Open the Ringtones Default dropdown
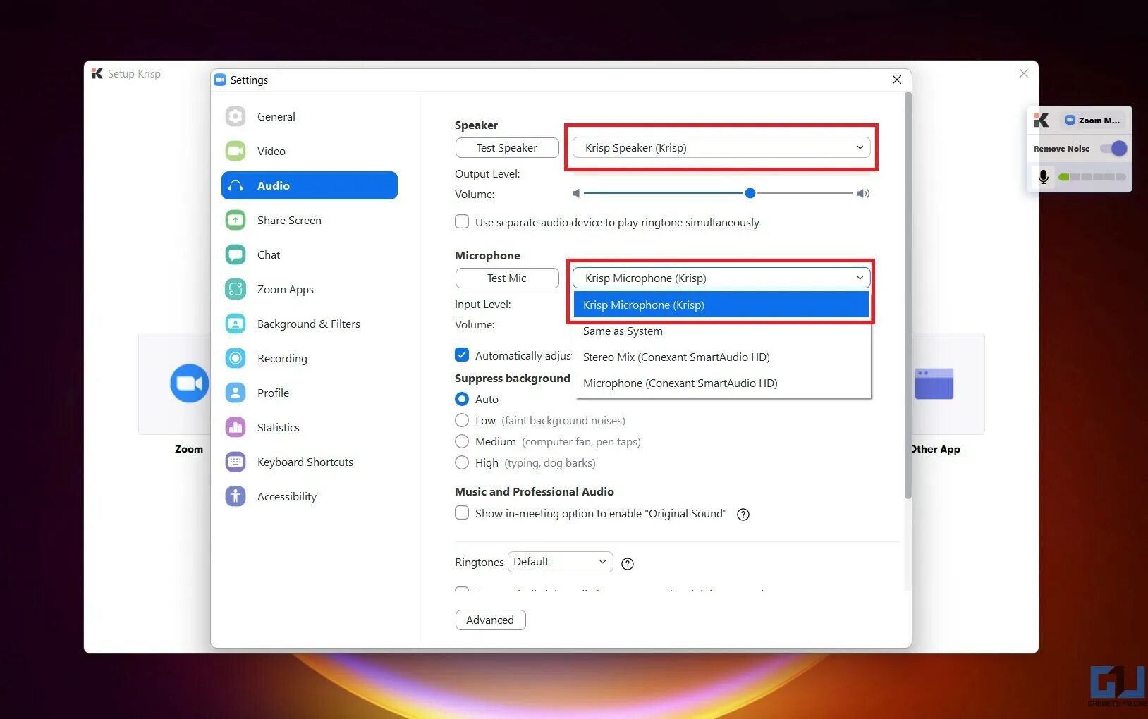This screenshot has height=719, width=1148. tap(560, 562)
